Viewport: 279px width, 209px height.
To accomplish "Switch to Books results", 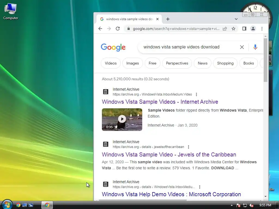I will click(248, 63).
